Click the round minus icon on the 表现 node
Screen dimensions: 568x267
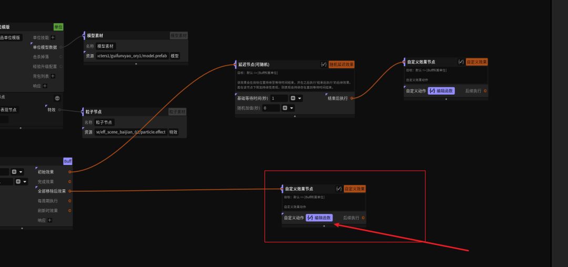click(x=57, y=98)
